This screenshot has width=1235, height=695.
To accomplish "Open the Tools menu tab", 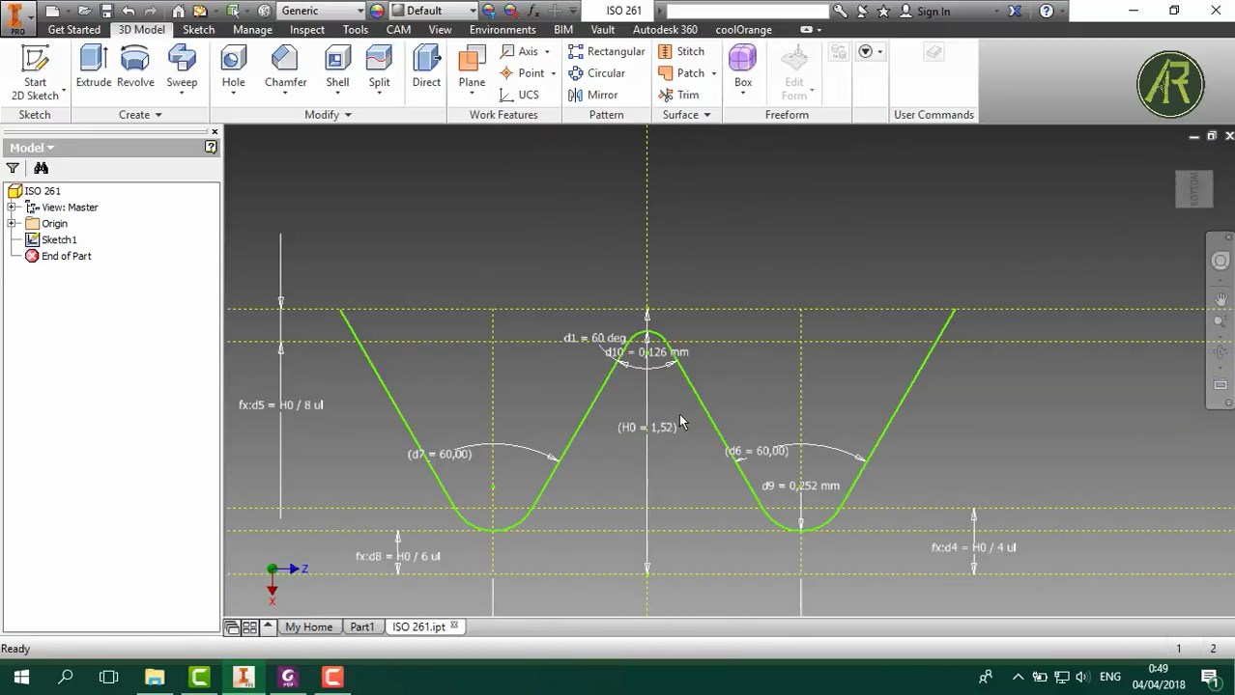I will coord(355,29).
